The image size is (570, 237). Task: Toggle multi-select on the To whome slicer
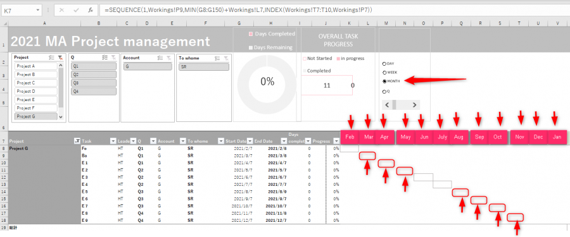pos(217,58)
